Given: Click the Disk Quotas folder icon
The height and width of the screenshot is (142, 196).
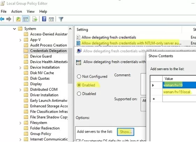Looking at the screenshot, I should tap(26, 79).
